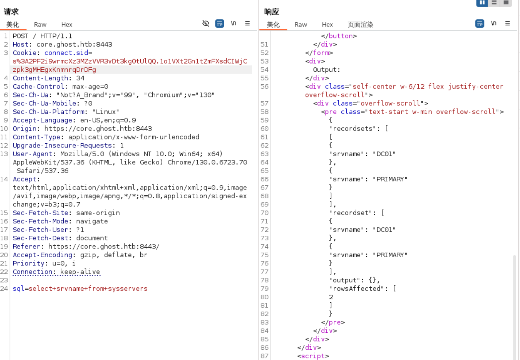The image size is (520, 360).
Task: Show non-printable \n characters in request
Action: [234, 24]
